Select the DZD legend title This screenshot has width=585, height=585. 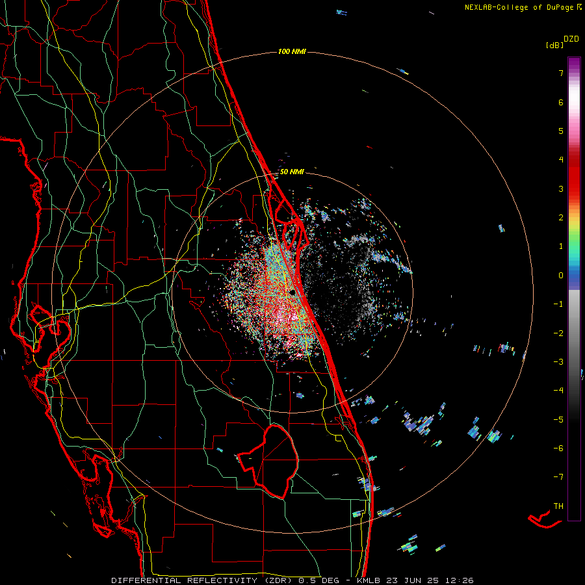click(571, 39)
